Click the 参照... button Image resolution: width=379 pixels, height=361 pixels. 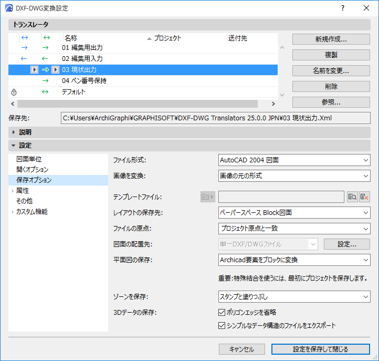(x=331, y=102)
